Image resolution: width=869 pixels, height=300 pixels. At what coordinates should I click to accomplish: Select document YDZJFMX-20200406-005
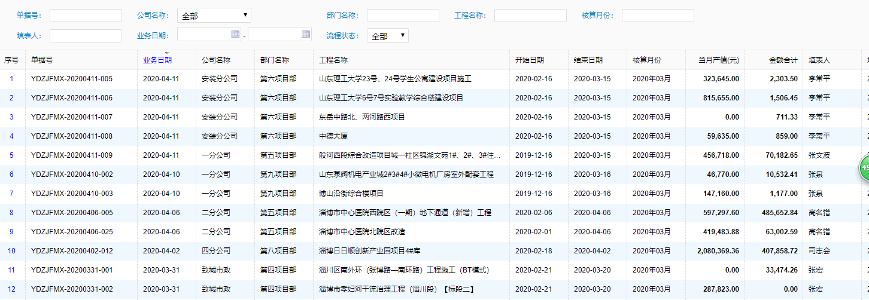coord(72,213)
